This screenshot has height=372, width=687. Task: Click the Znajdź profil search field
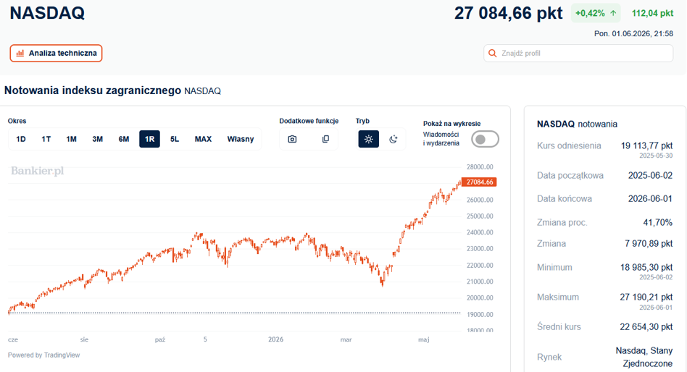pos(578,53)
